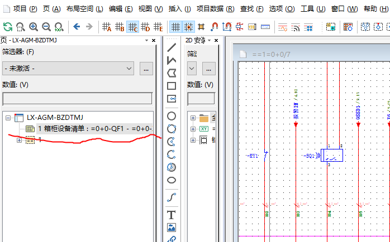The image size is (390, 242).
Task: Select the Circle drawing tool
Action: [172, 116]
